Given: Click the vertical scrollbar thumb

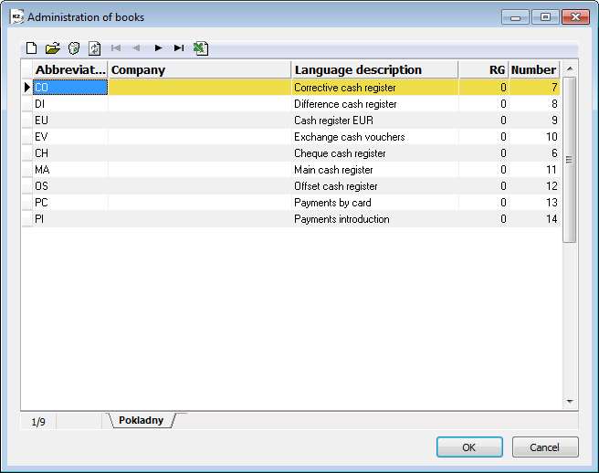Looking at the screenshot, I should pyautogui.click(x=569, y=160).
